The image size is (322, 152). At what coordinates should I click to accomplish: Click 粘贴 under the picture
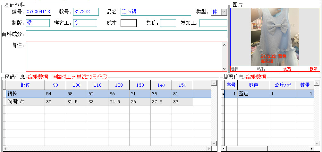coord(261,69)
